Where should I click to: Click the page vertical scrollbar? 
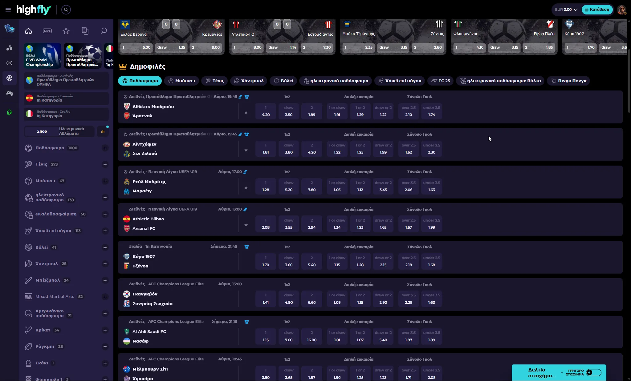629,81
